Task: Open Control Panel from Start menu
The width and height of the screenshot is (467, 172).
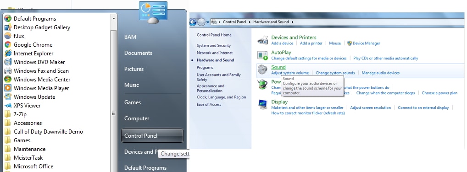Action: [x=152, y=136]
